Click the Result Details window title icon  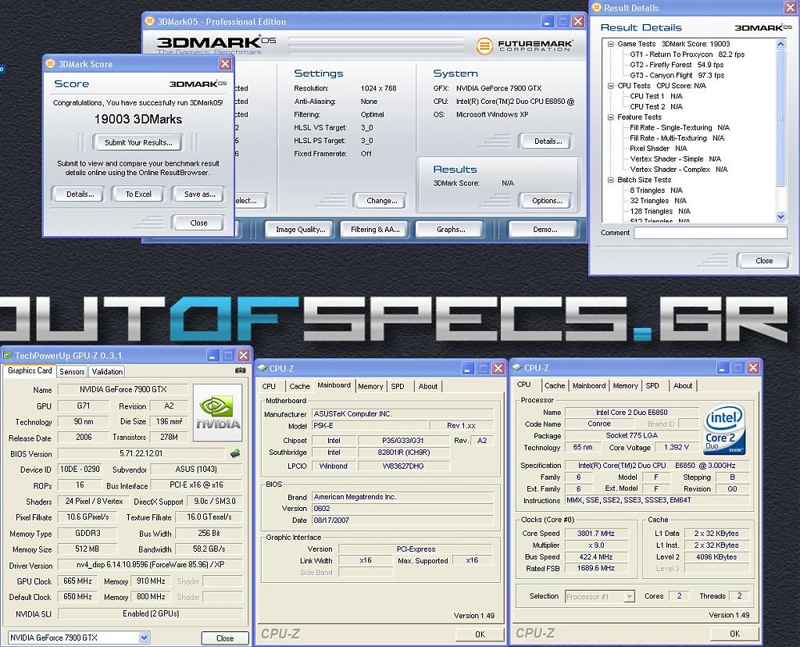596,8
